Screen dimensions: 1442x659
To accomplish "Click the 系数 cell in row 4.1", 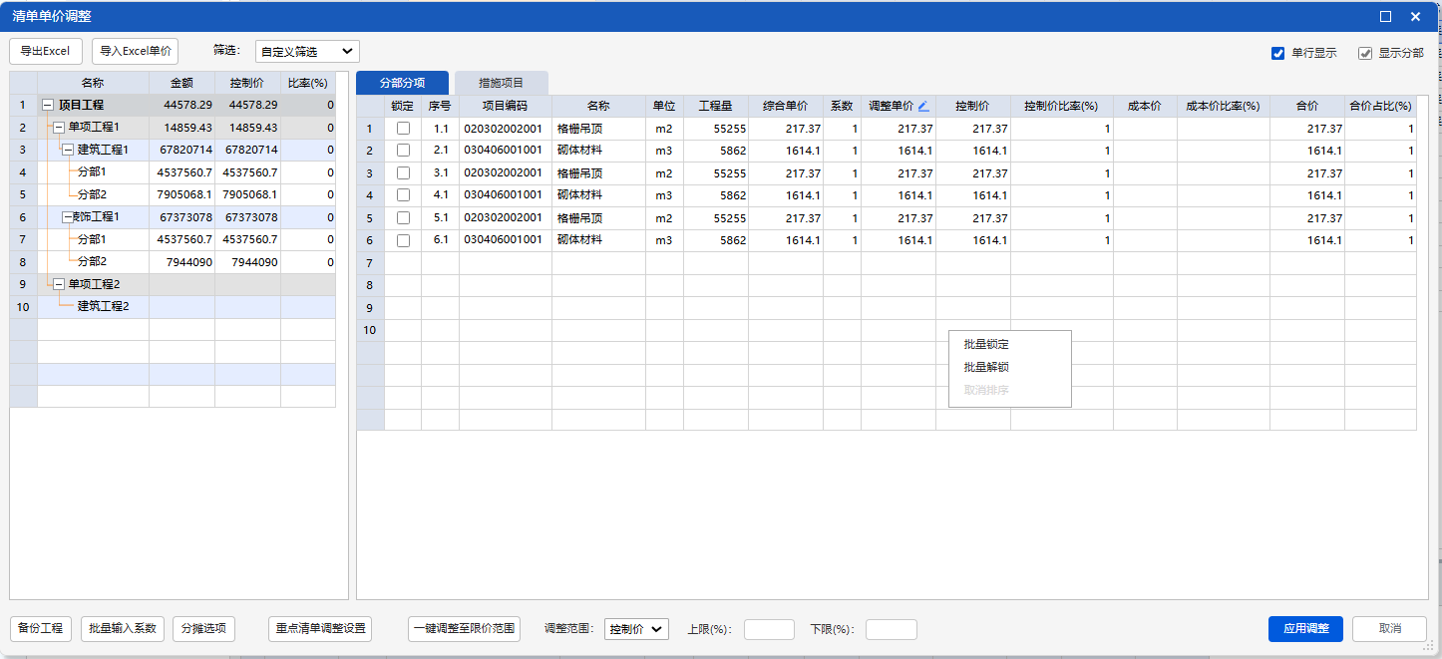I will (843, 195).
